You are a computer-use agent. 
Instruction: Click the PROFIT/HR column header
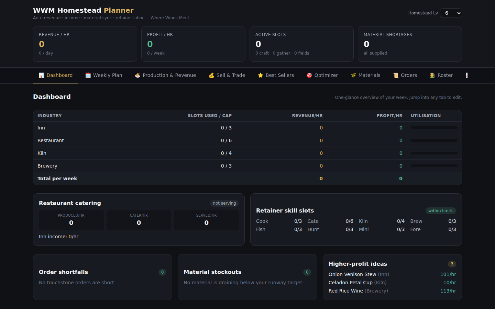pyautogui.click(x=389, y=116)
